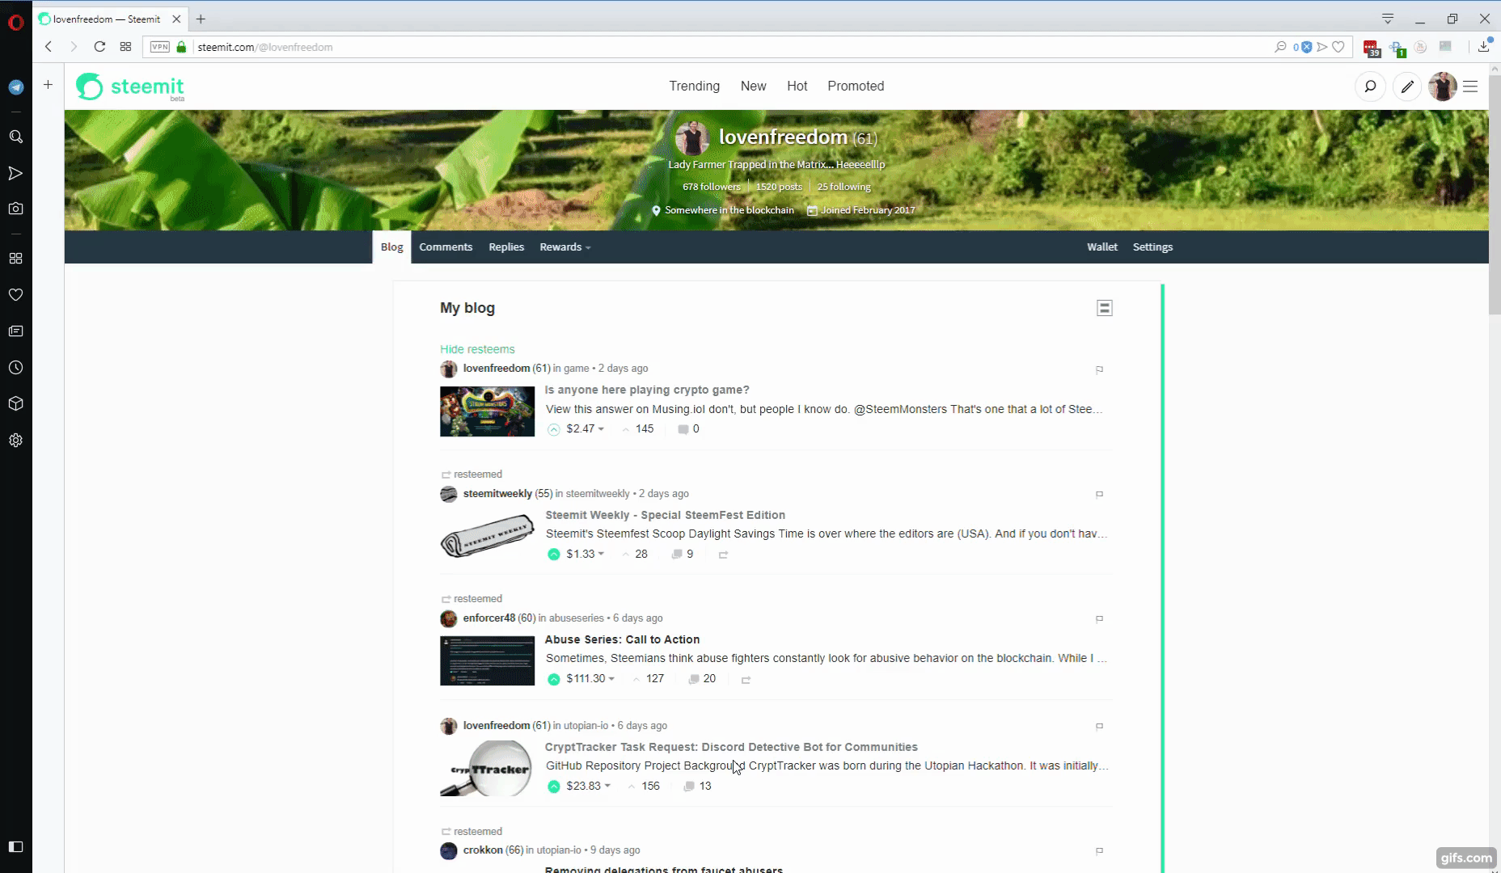Go to Hot posts
The width and height of the screenshot is (1501, 873).
tap(797, 86)
